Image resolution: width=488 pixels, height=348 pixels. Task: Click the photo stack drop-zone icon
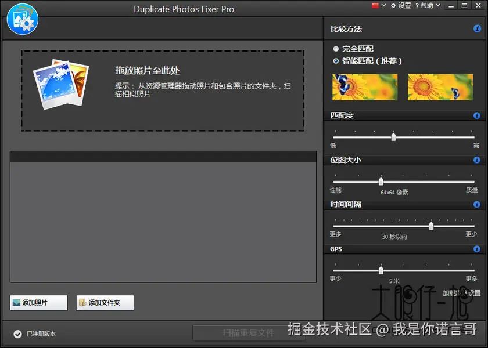tap(61, 85)
